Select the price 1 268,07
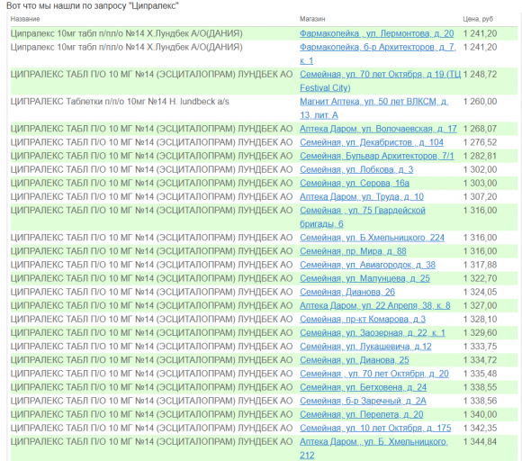The height and width of the screenshot is (461, 522). pyautogui.click(x=480, y=129)
